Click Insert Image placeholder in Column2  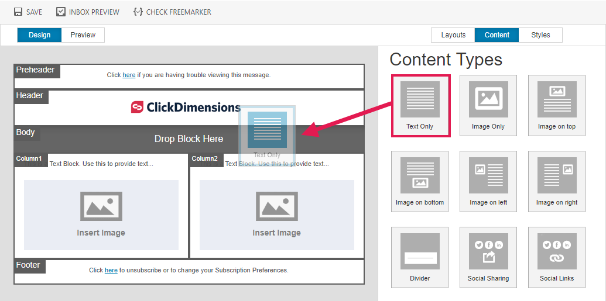pos(277,215)
